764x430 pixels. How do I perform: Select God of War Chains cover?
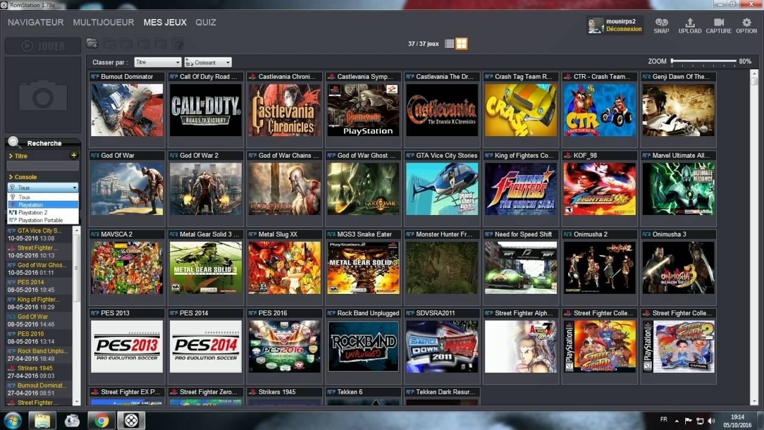click(x=284, y=189)
